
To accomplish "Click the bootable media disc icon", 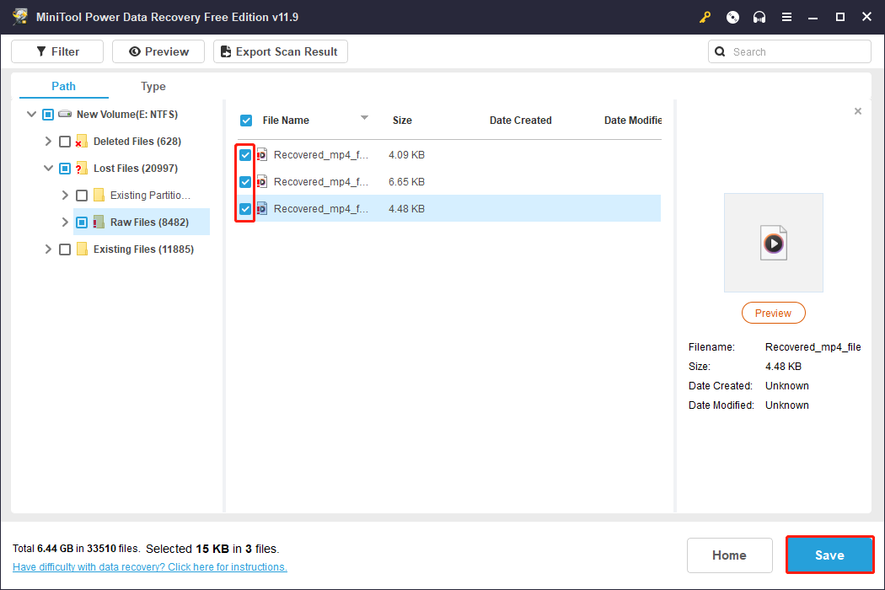I will [x=732, y=18].
